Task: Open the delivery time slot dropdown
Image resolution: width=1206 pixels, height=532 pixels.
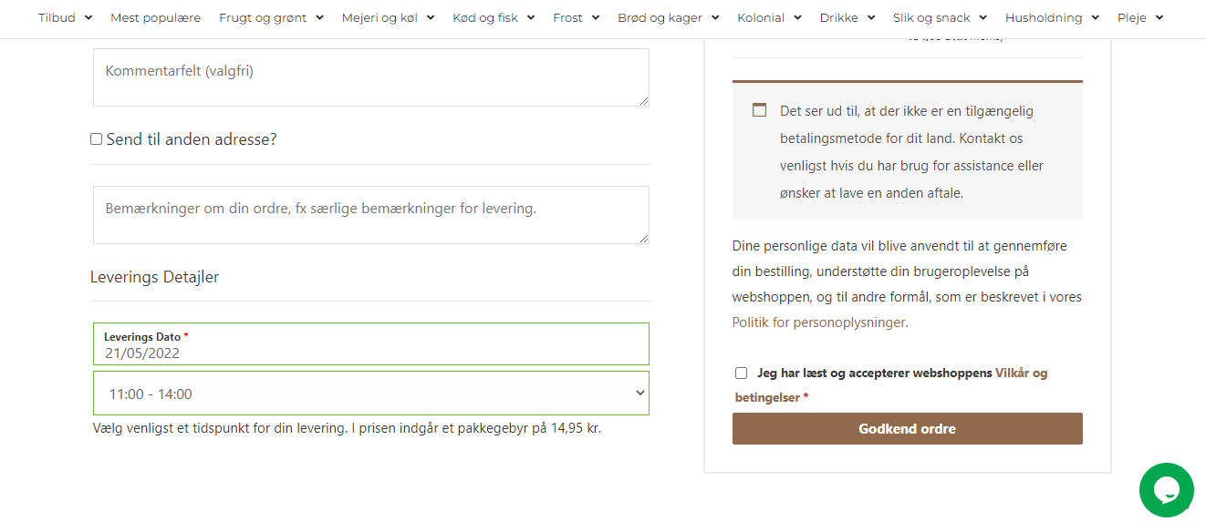Action: (x=370, y=394)
